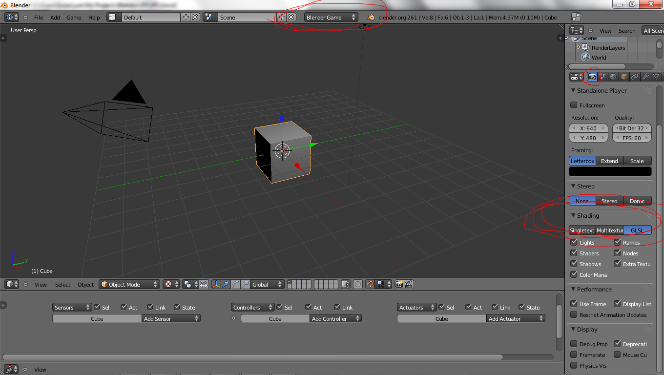664x375 pixels.
Task: Toggle Restrict Animation Updates checkbox
Action: [x=574, y=315]
